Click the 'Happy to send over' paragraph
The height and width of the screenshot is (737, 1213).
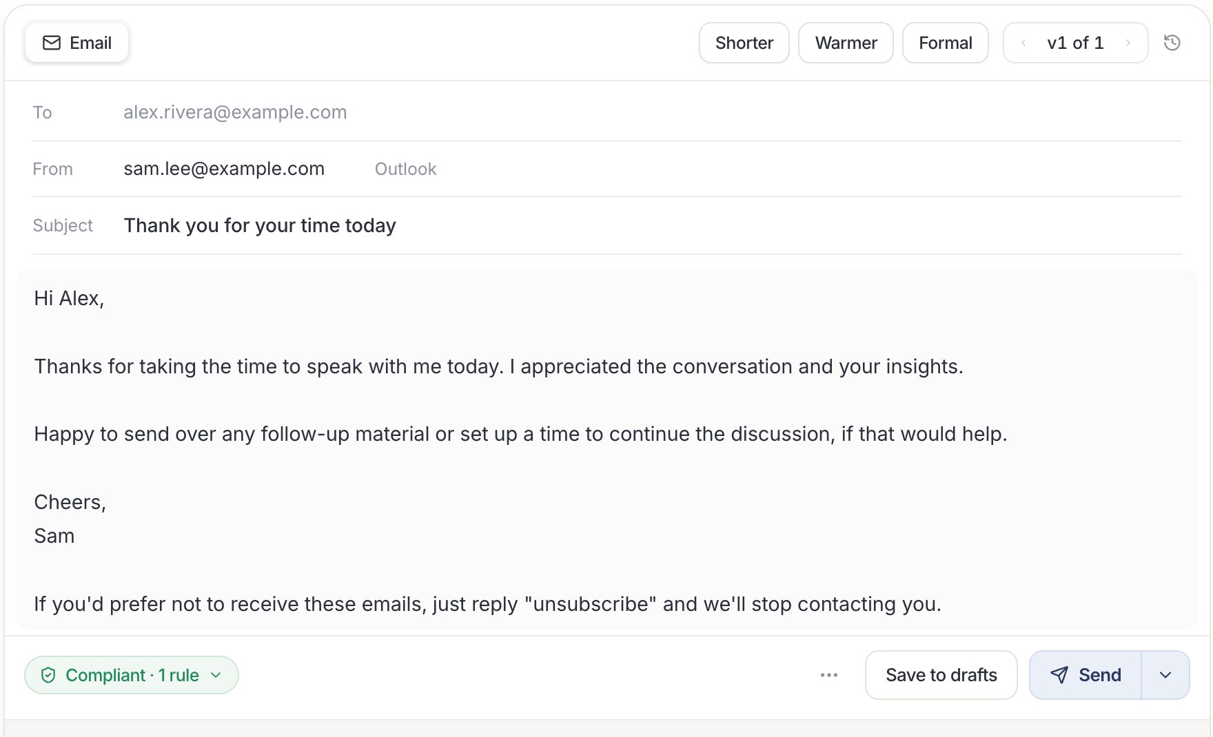pos(520,434)
